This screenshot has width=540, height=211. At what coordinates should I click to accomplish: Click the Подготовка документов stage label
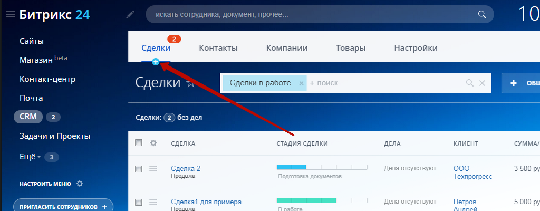pos(310,177)
